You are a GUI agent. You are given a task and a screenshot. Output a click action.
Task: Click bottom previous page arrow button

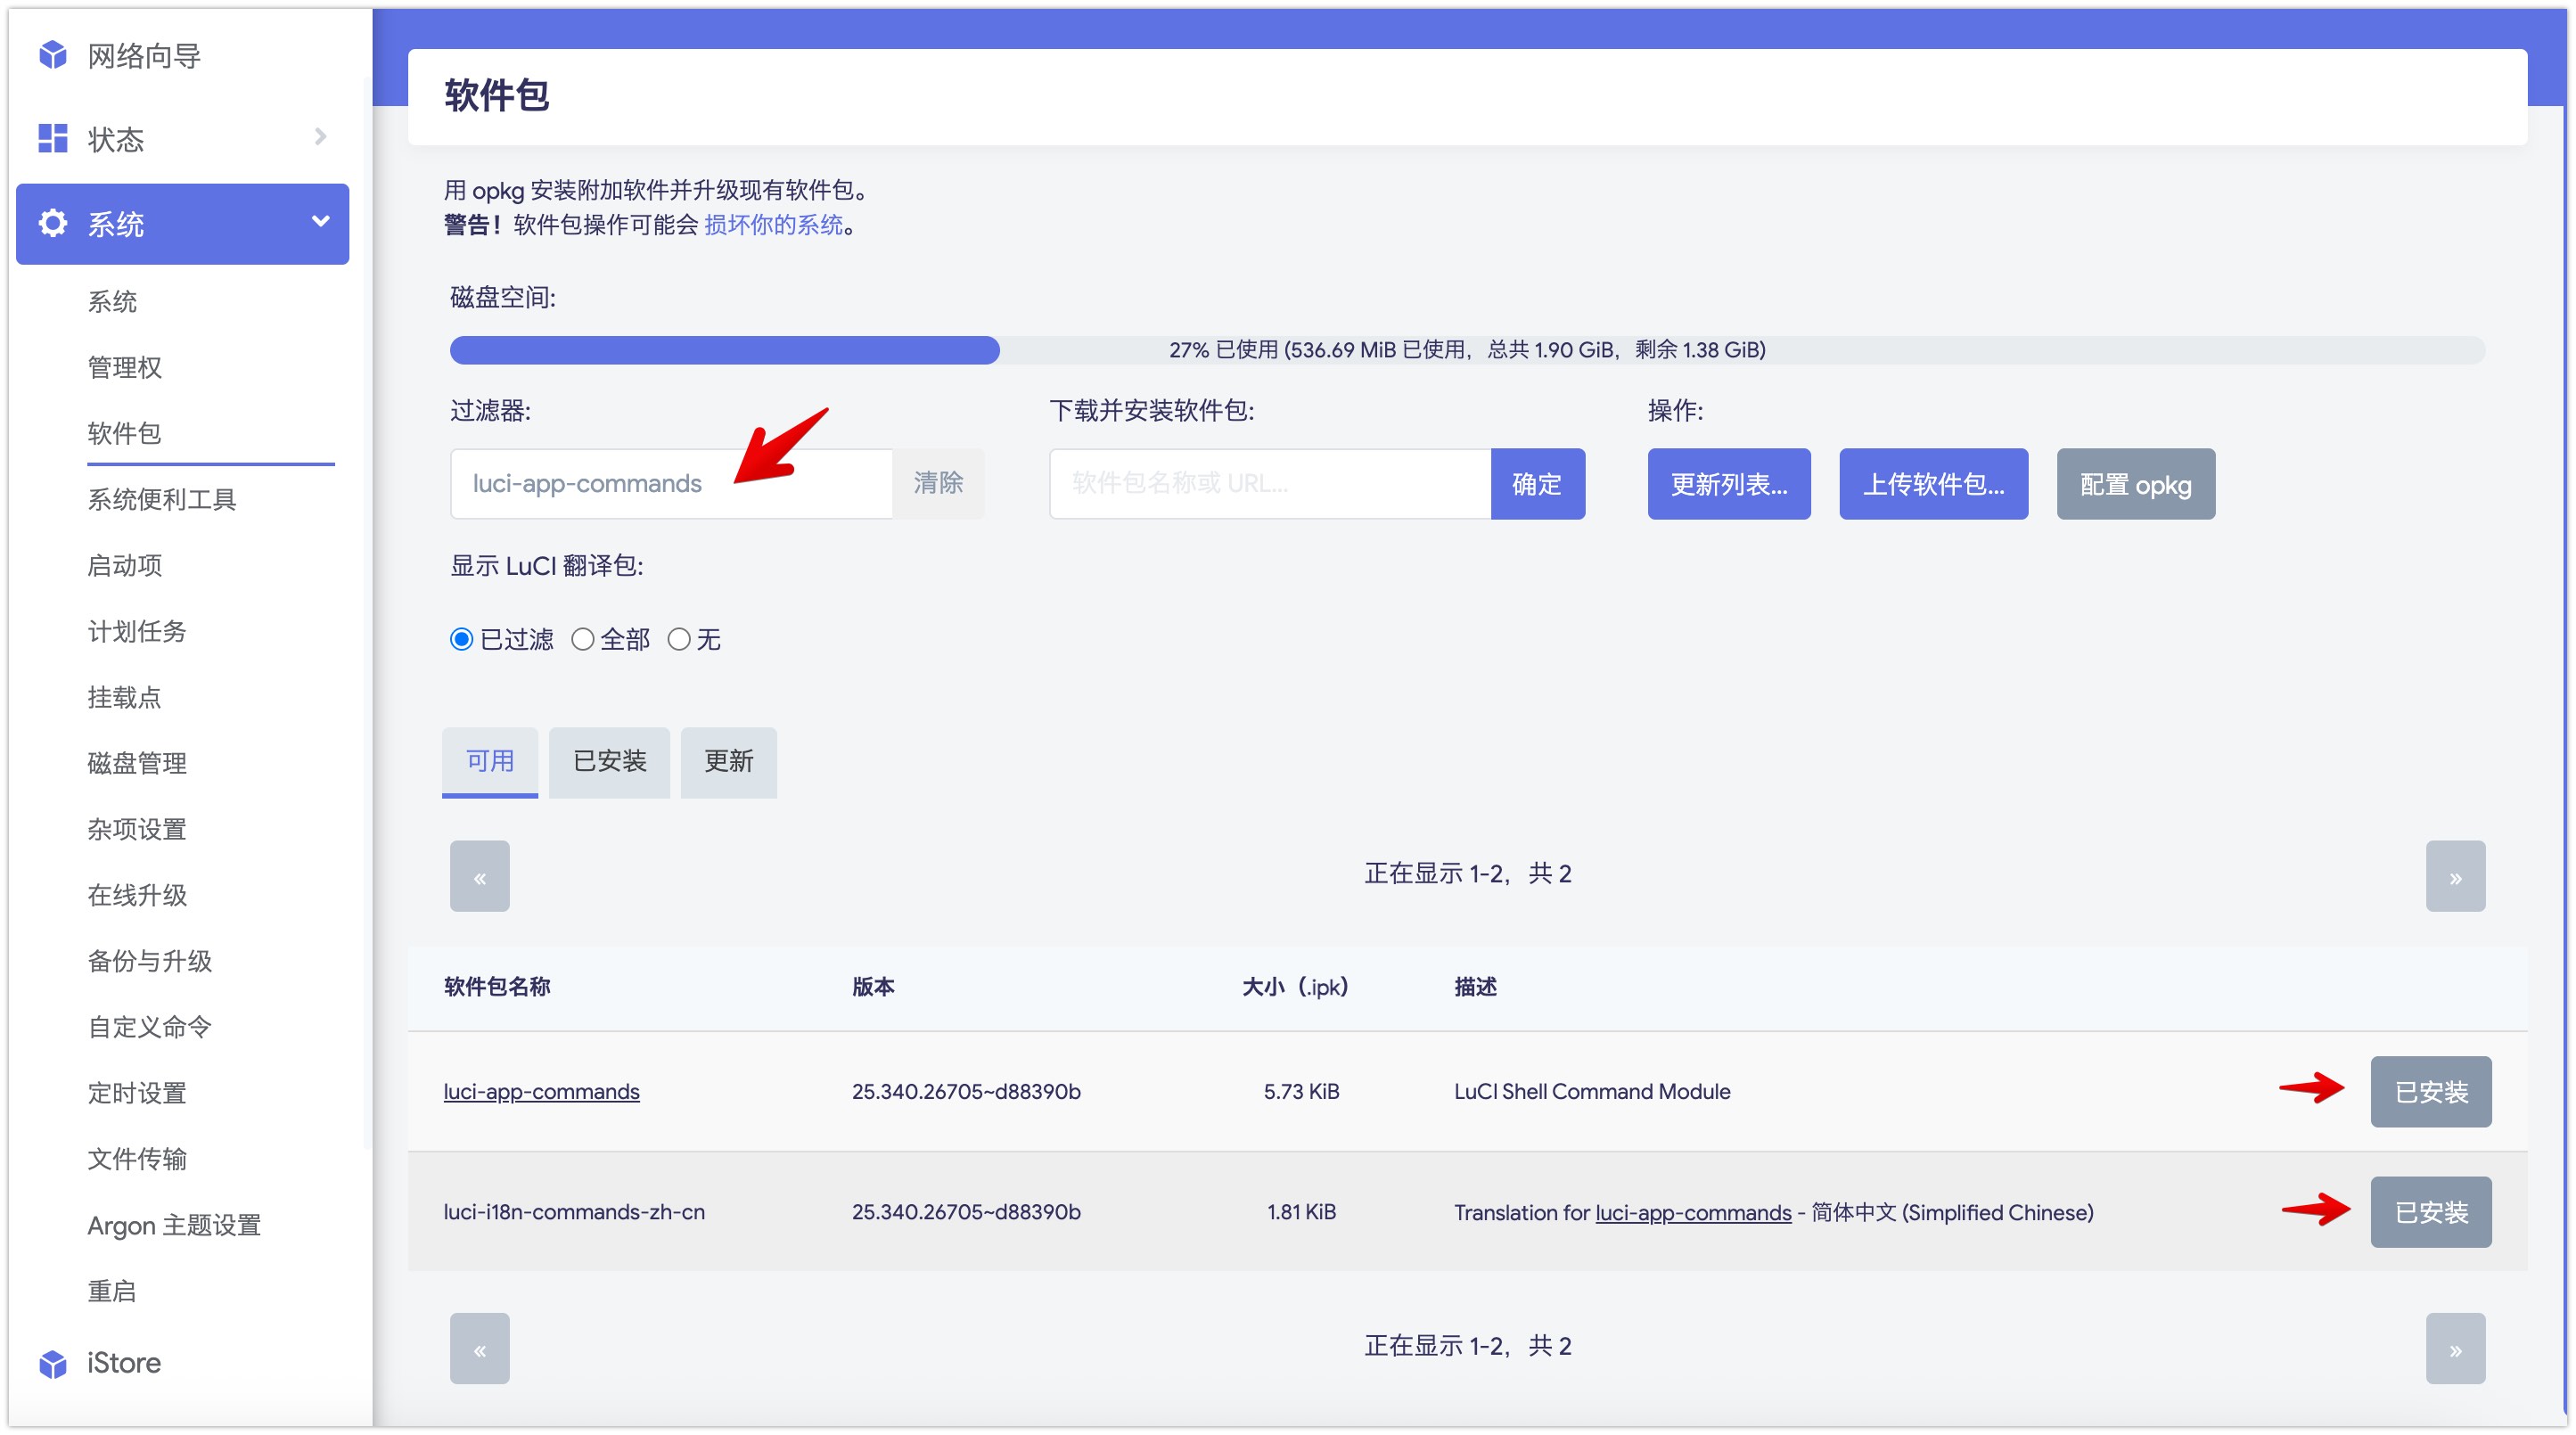[479, 1348]
